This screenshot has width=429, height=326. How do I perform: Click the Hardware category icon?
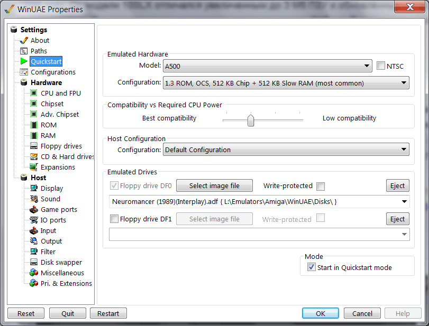(24, 82)
